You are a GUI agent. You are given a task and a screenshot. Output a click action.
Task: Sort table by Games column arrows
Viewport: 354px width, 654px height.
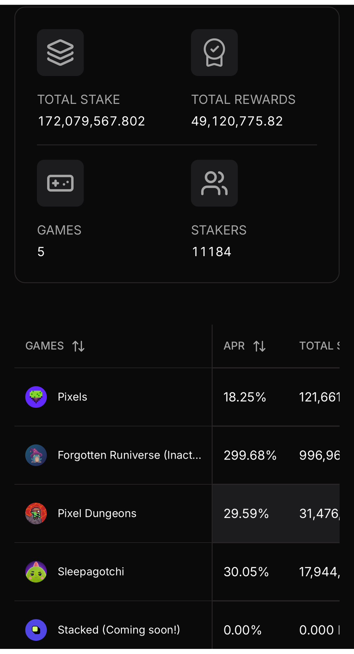pos(78,346)
